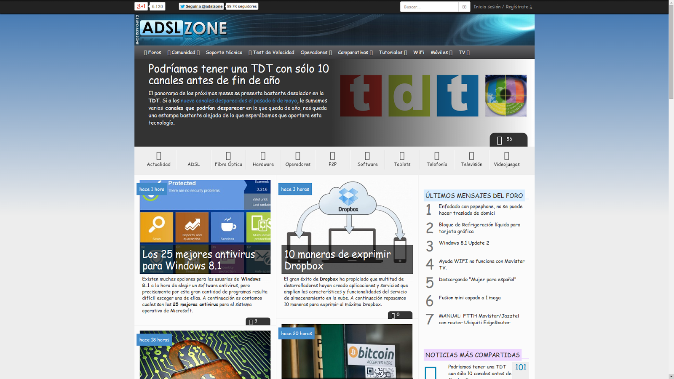Open the Test de Velocidad menu item
The width and height of the screenshot is (674, 379).
pos(272,52)
